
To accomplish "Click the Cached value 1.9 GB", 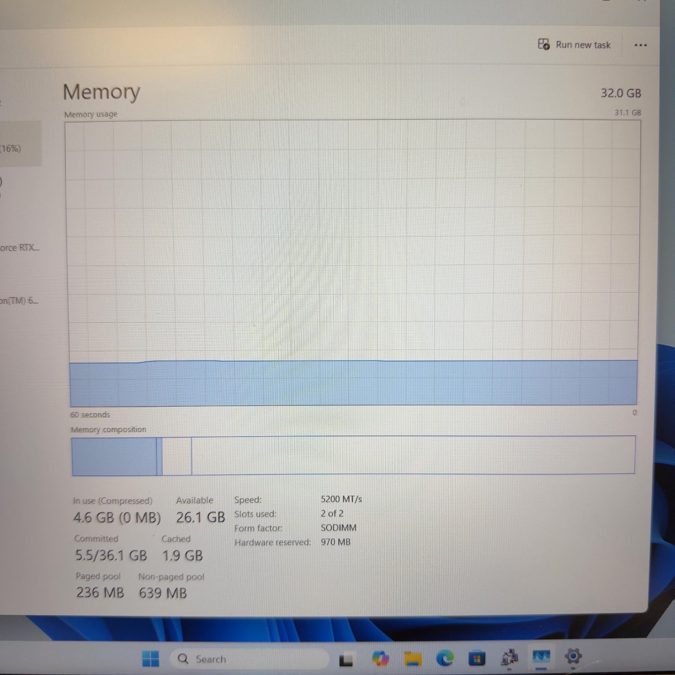I will pos(183,556).
